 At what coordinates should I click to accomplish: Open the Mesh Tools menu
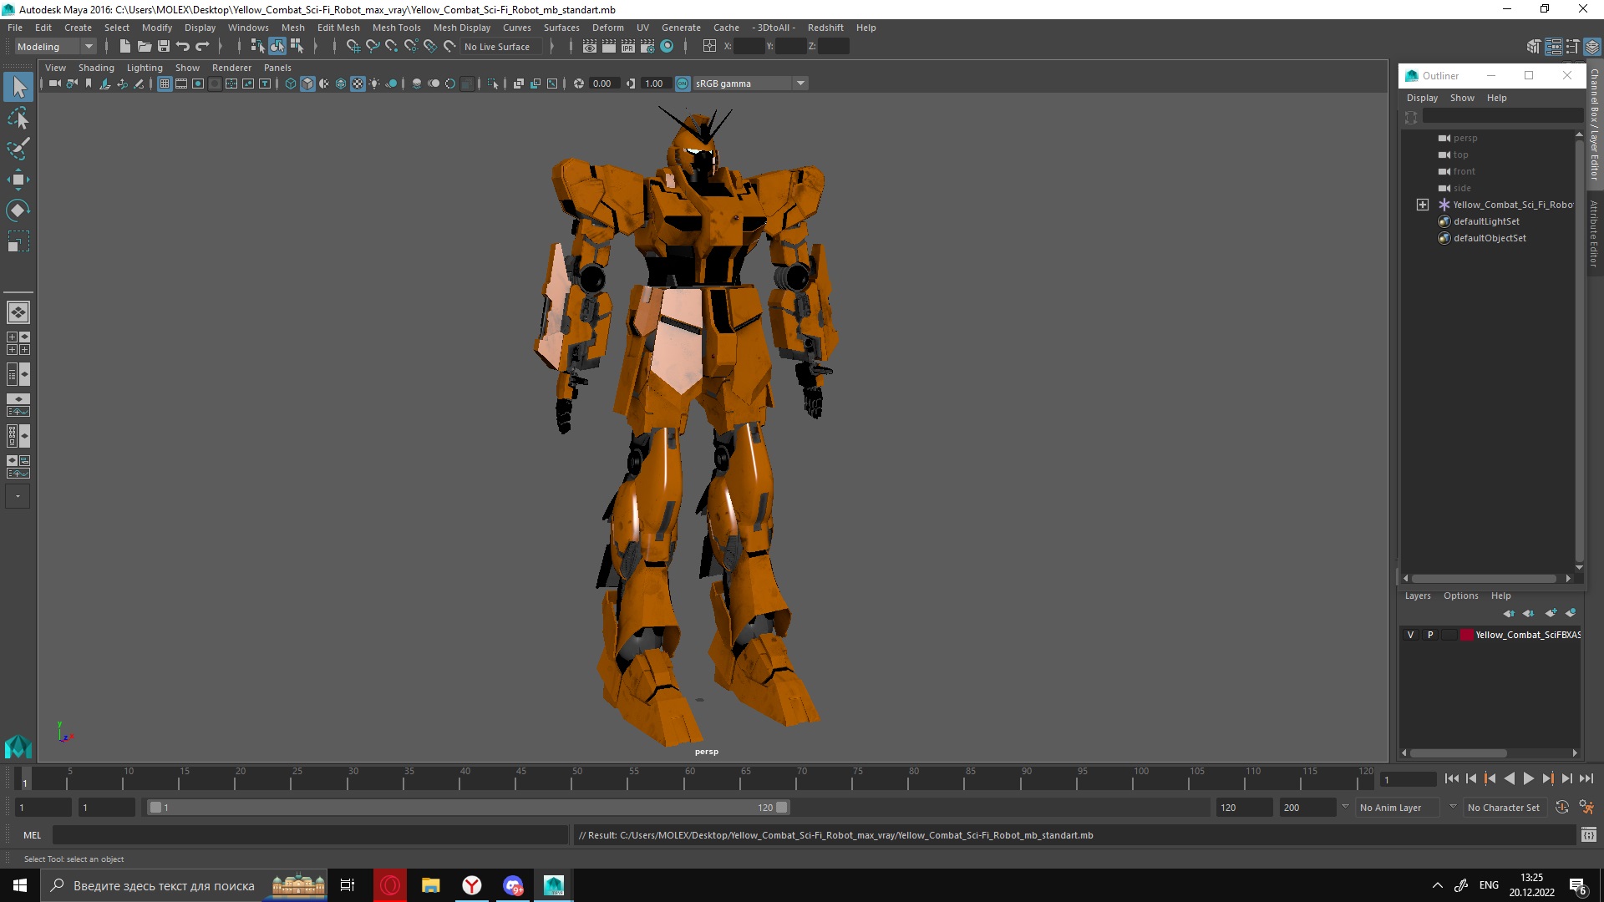(396, 28)
